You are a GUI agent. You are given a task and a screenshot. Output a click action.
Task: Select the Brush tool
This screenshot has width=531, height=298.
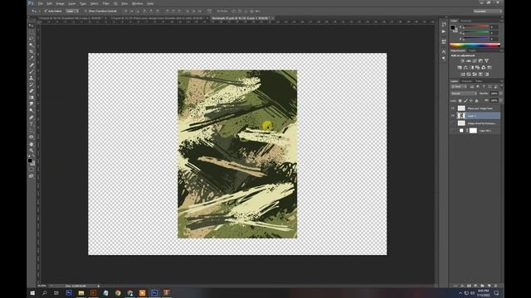click(32, 71)
